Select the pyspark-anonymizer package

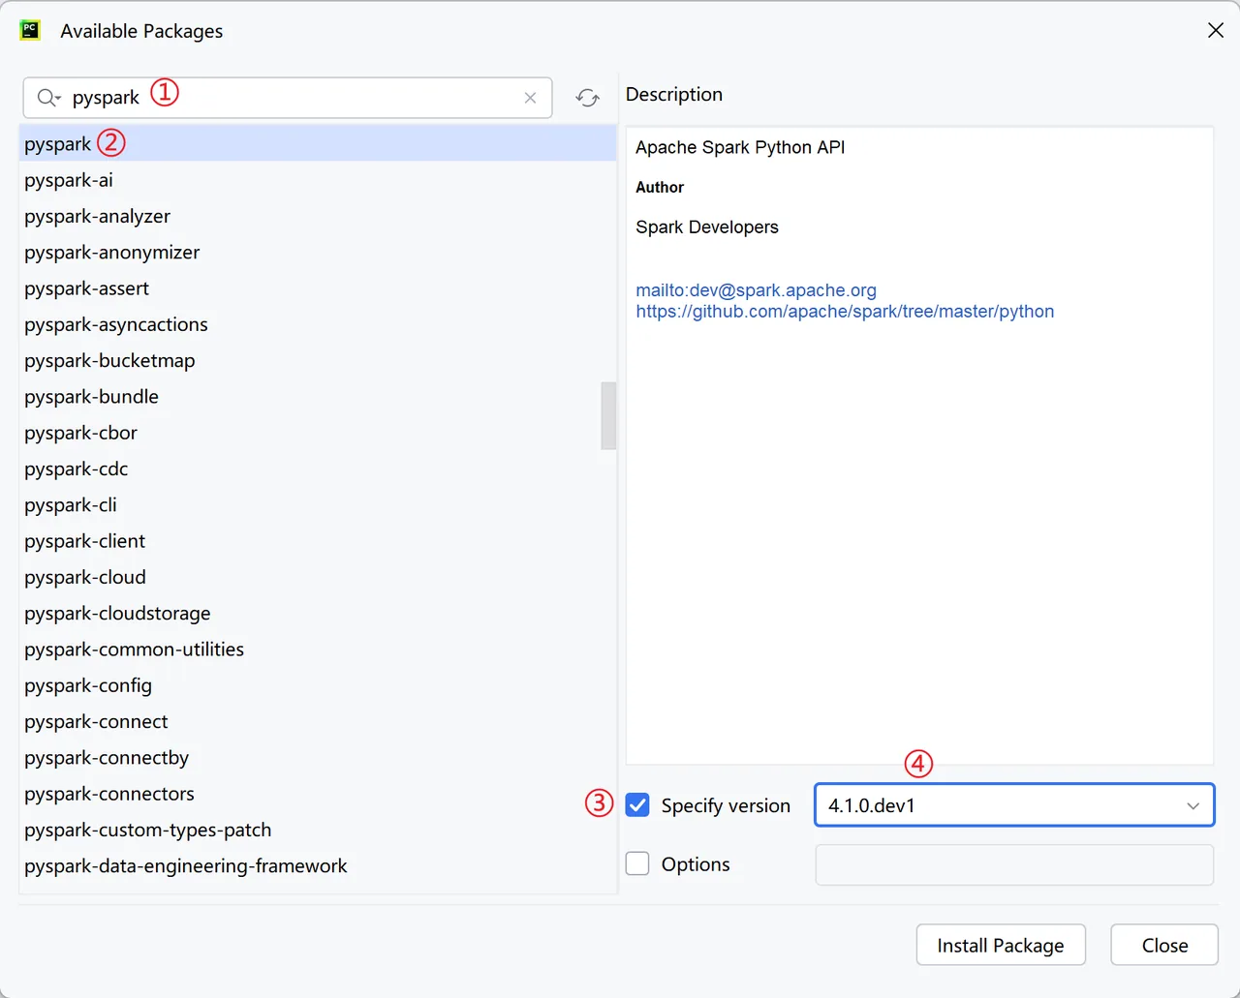(x=318, y=252)
